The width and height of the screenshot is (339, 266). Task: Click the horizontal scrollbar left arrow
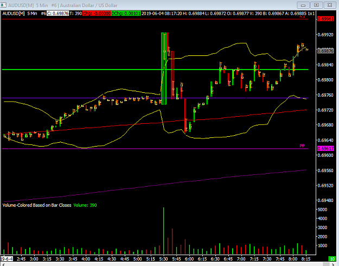3,264
